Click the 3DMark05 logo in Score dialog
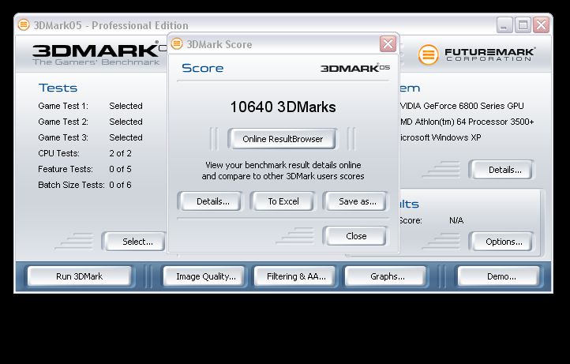This screenshot has height=364, width=570. pos(355,68)
